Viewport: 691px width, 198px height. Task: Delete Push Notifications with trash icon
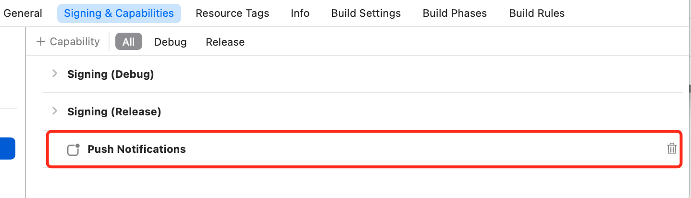click(x=672, y=149)
